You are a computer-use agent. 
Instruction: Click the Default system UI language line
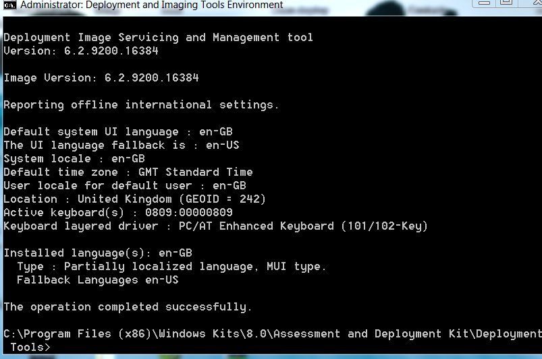118,132
